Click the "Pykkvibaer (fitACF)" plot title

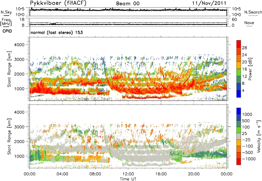(x=58, y=3)
